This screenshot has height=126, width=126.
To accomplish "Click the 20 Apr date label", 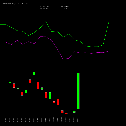I will (17, 120).
